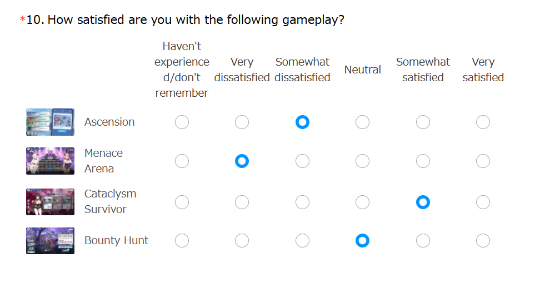Choose Somewhat satisfied for Bounty Hunt
This screenshot has height=287, width=535.
[x=423, y=240]
